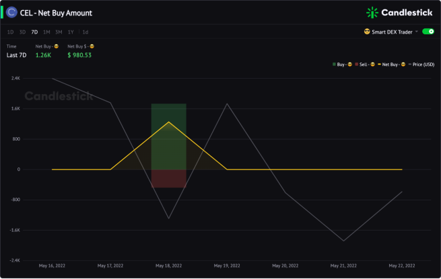441x279 pixels.
Task: Toggle Sell series in the chart legend
Action: click(x=365, y=65)
